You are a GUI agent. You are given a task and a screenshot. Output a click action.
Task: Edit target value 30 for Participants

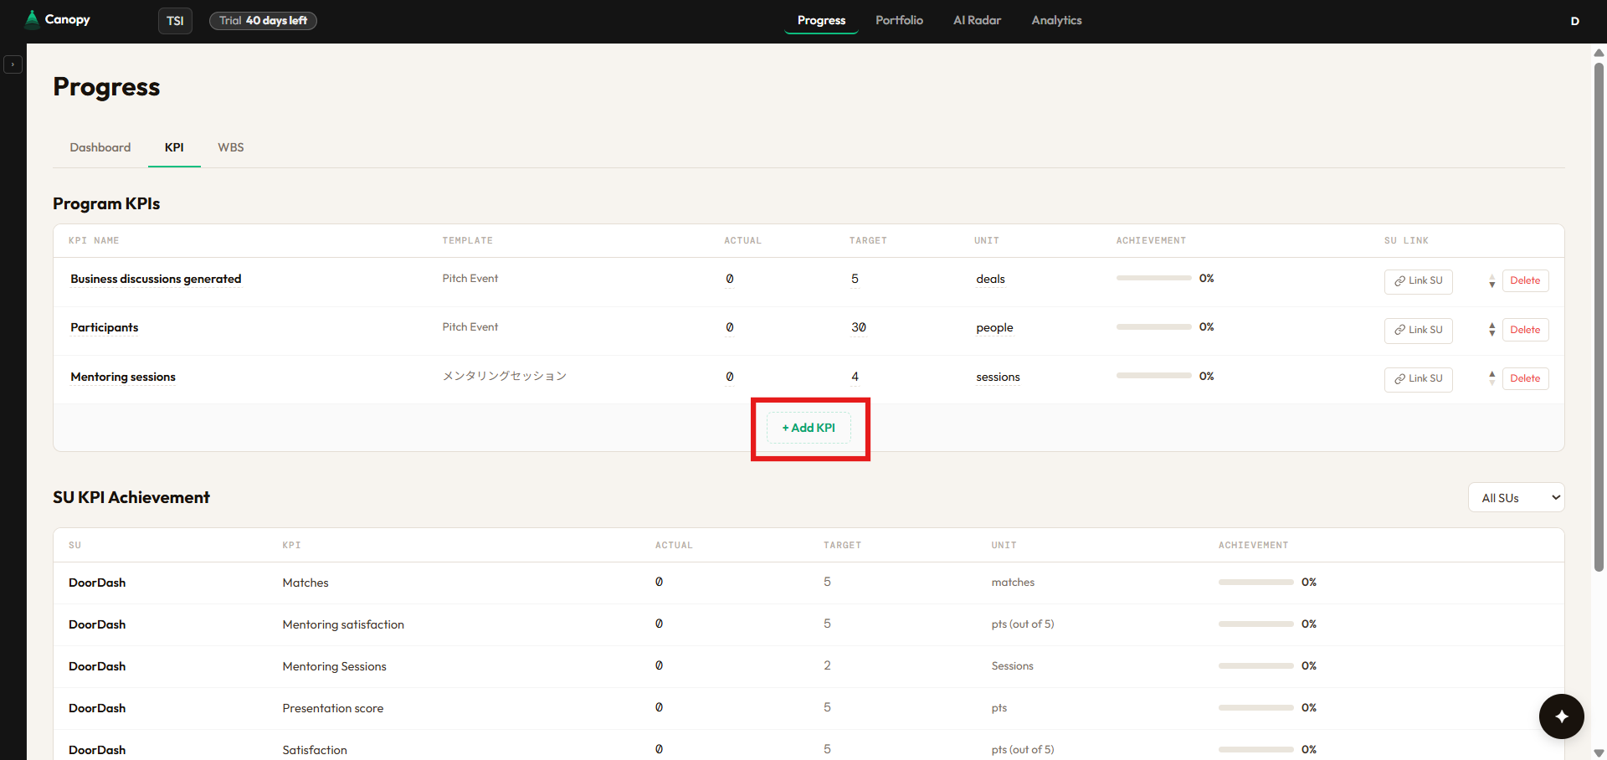(859, 328)
